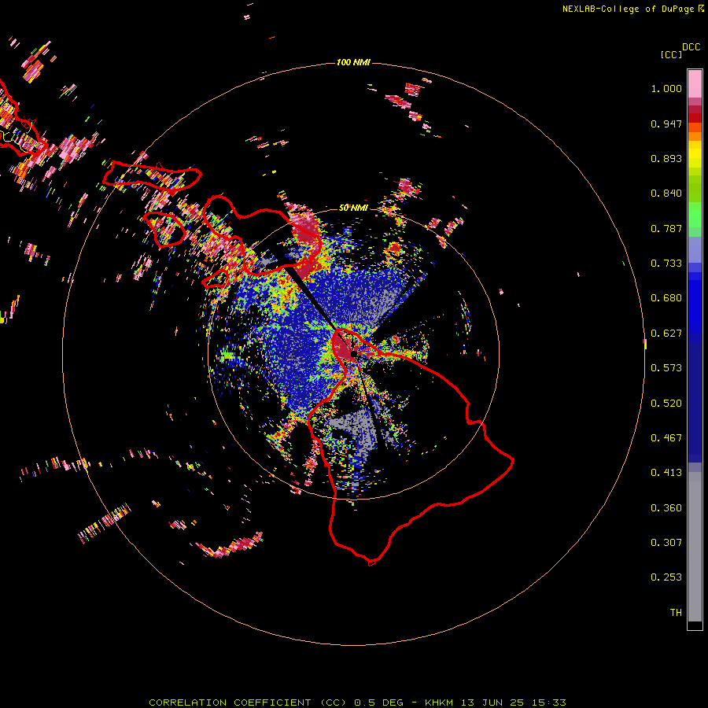Screen dimensions: 708x708
Task: Click the 1.000 scale value
Action: (x=666, y=88)
